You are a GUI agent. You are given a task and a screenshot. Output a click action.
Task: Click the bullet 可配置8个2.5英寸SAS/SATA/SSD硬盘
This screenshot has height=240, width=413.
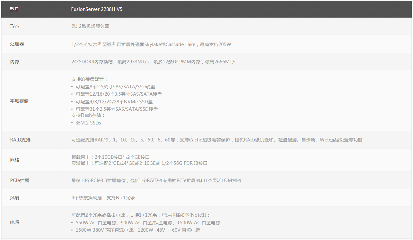point(116,87)
